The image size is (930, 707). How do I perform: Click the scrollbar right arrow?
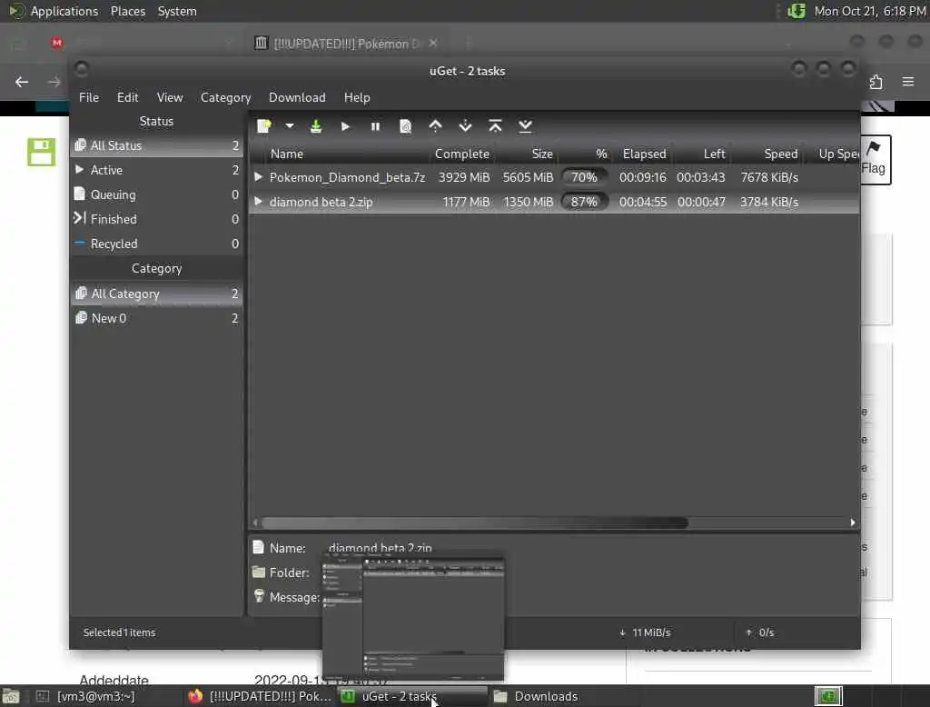(x=853, y=523)
